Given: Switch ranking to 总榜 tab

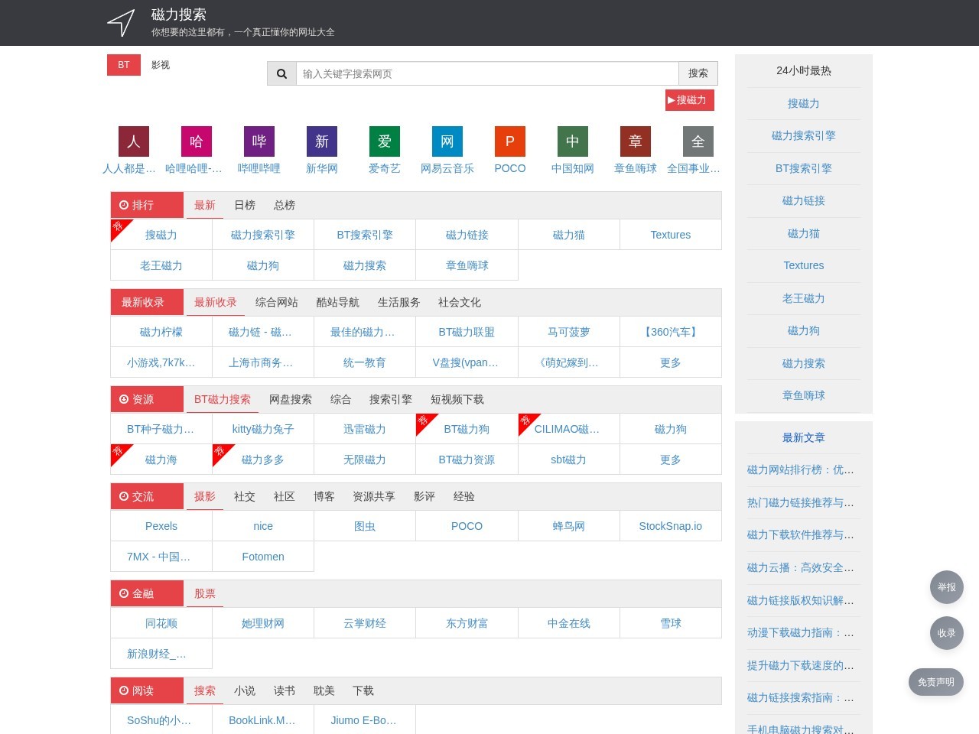Looking at the screenshot, I should click(x=285, y=205).
